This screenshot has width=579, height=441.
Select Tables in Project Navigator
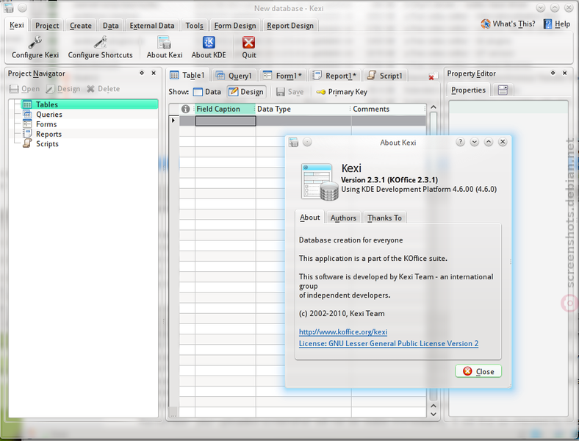point(90,104)
